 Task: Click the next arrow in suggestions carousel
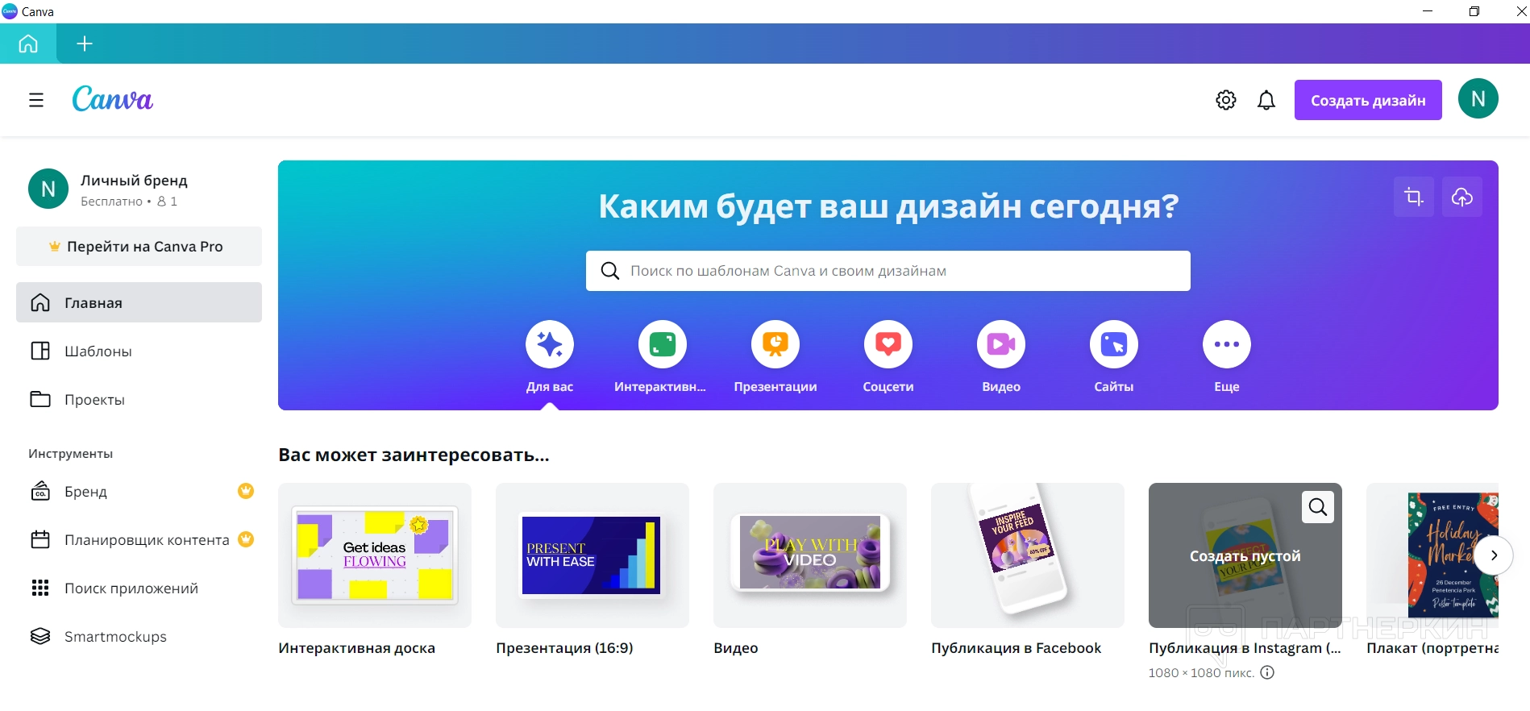1494,555
